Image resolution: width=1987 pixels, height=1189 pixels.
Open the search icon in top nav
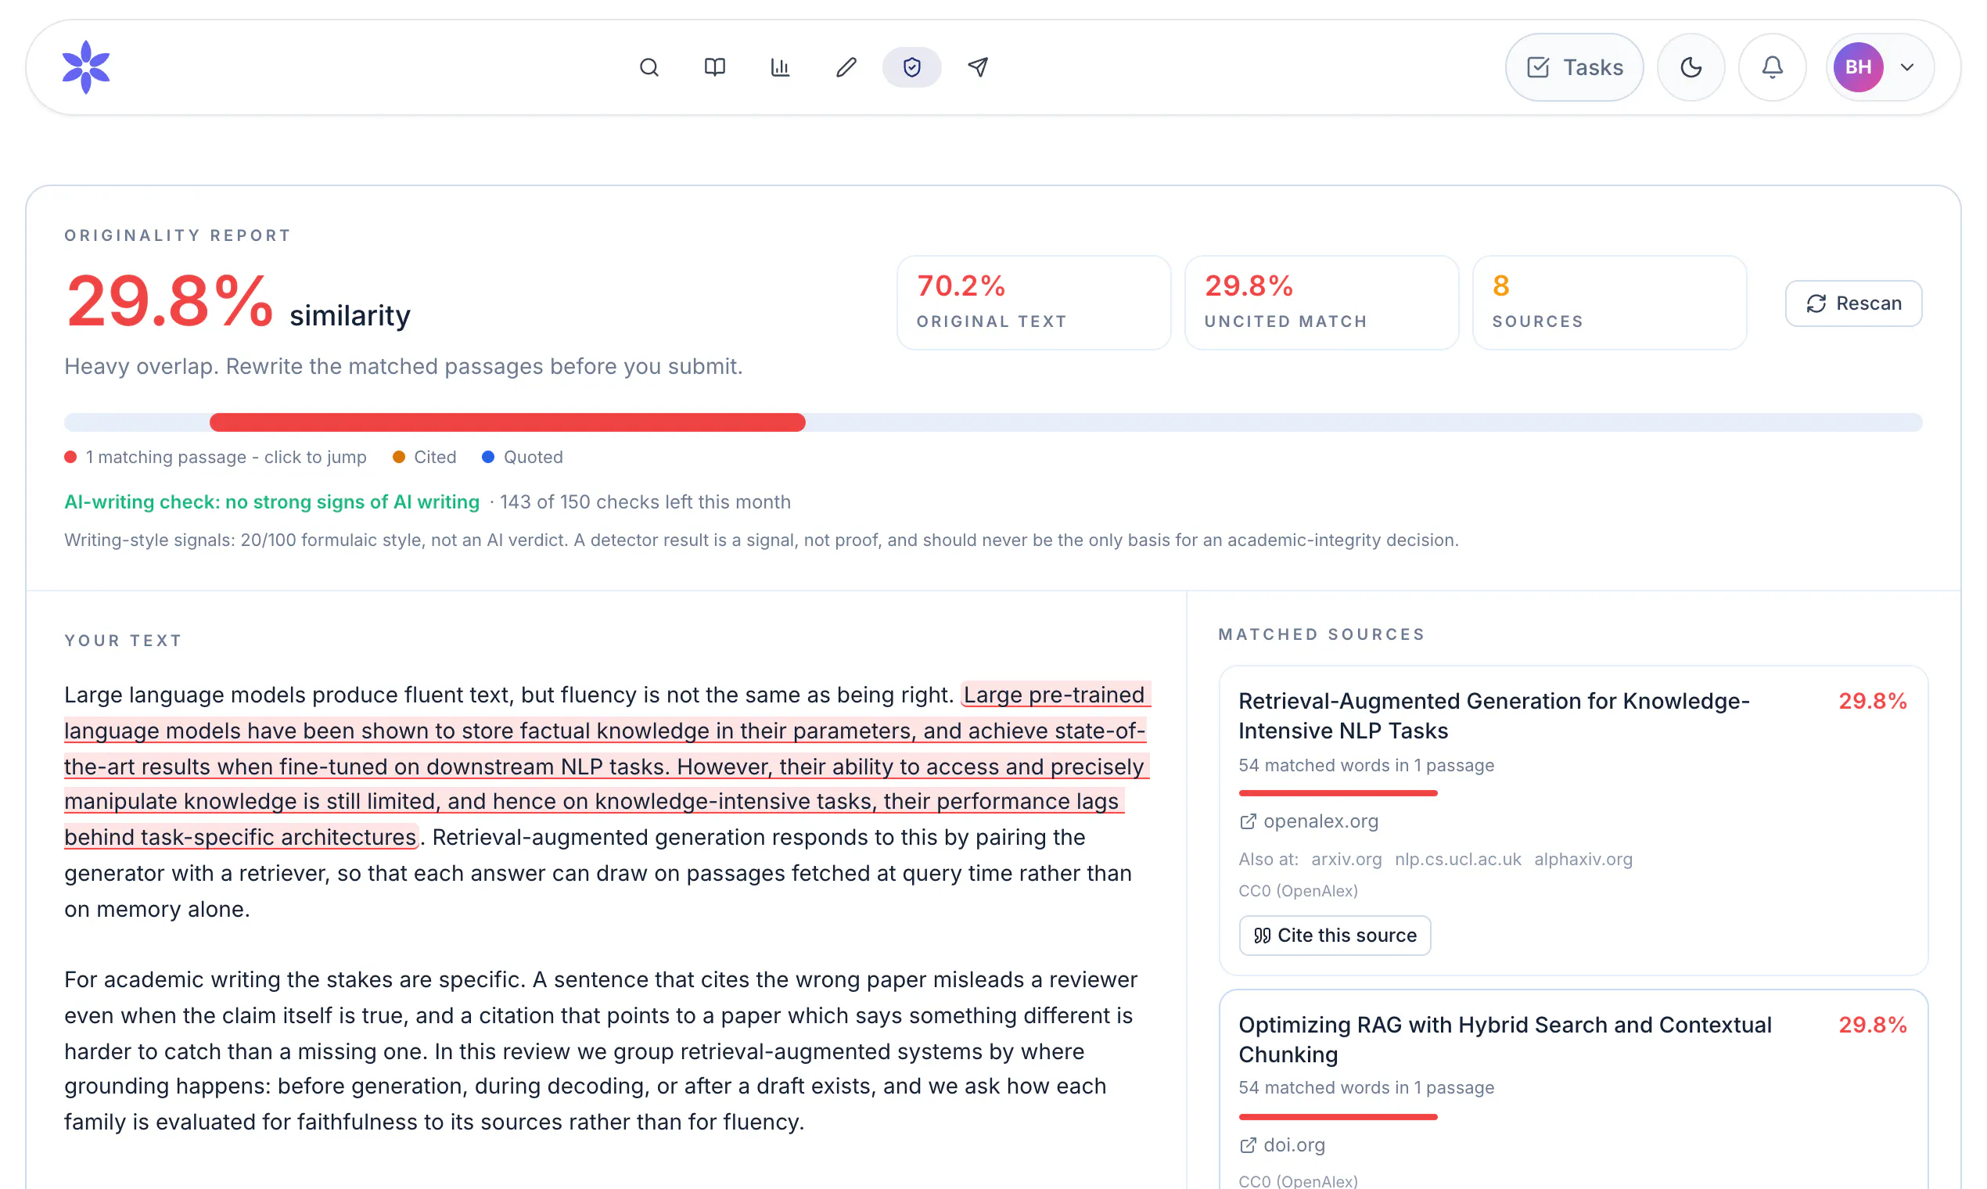click(x=649, y=67)
